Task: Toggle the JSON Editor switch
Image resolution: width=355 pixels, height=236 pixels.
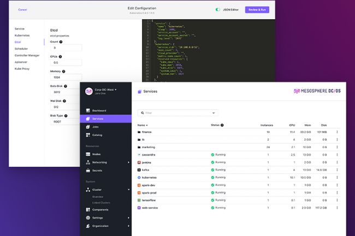Action: coord(218,9)
